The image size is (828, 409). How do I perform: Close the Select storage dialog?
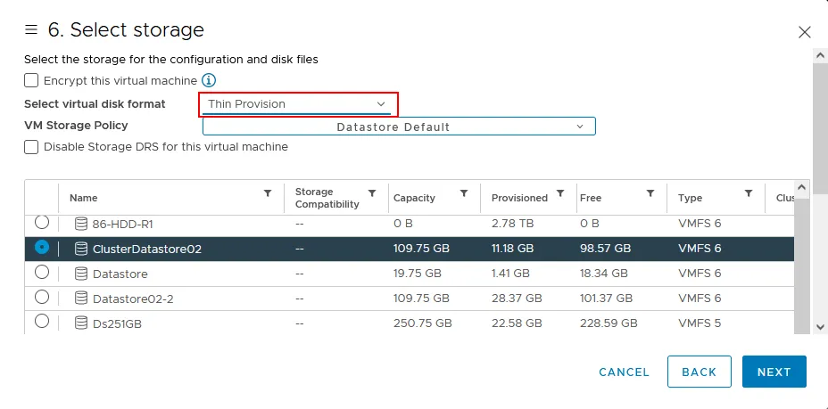(x=804, y=32)
